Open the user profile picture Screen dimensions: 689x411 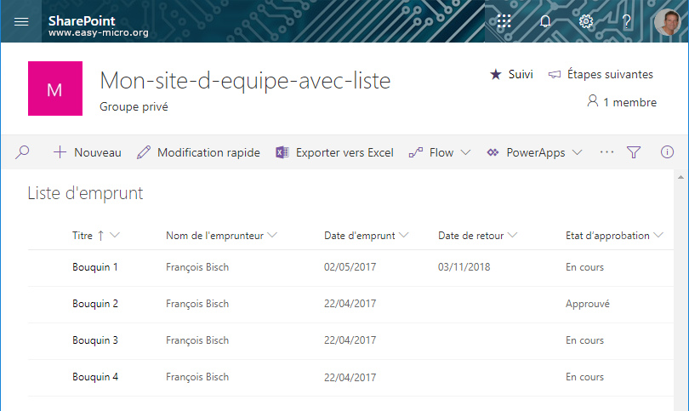tap(667, 21)
